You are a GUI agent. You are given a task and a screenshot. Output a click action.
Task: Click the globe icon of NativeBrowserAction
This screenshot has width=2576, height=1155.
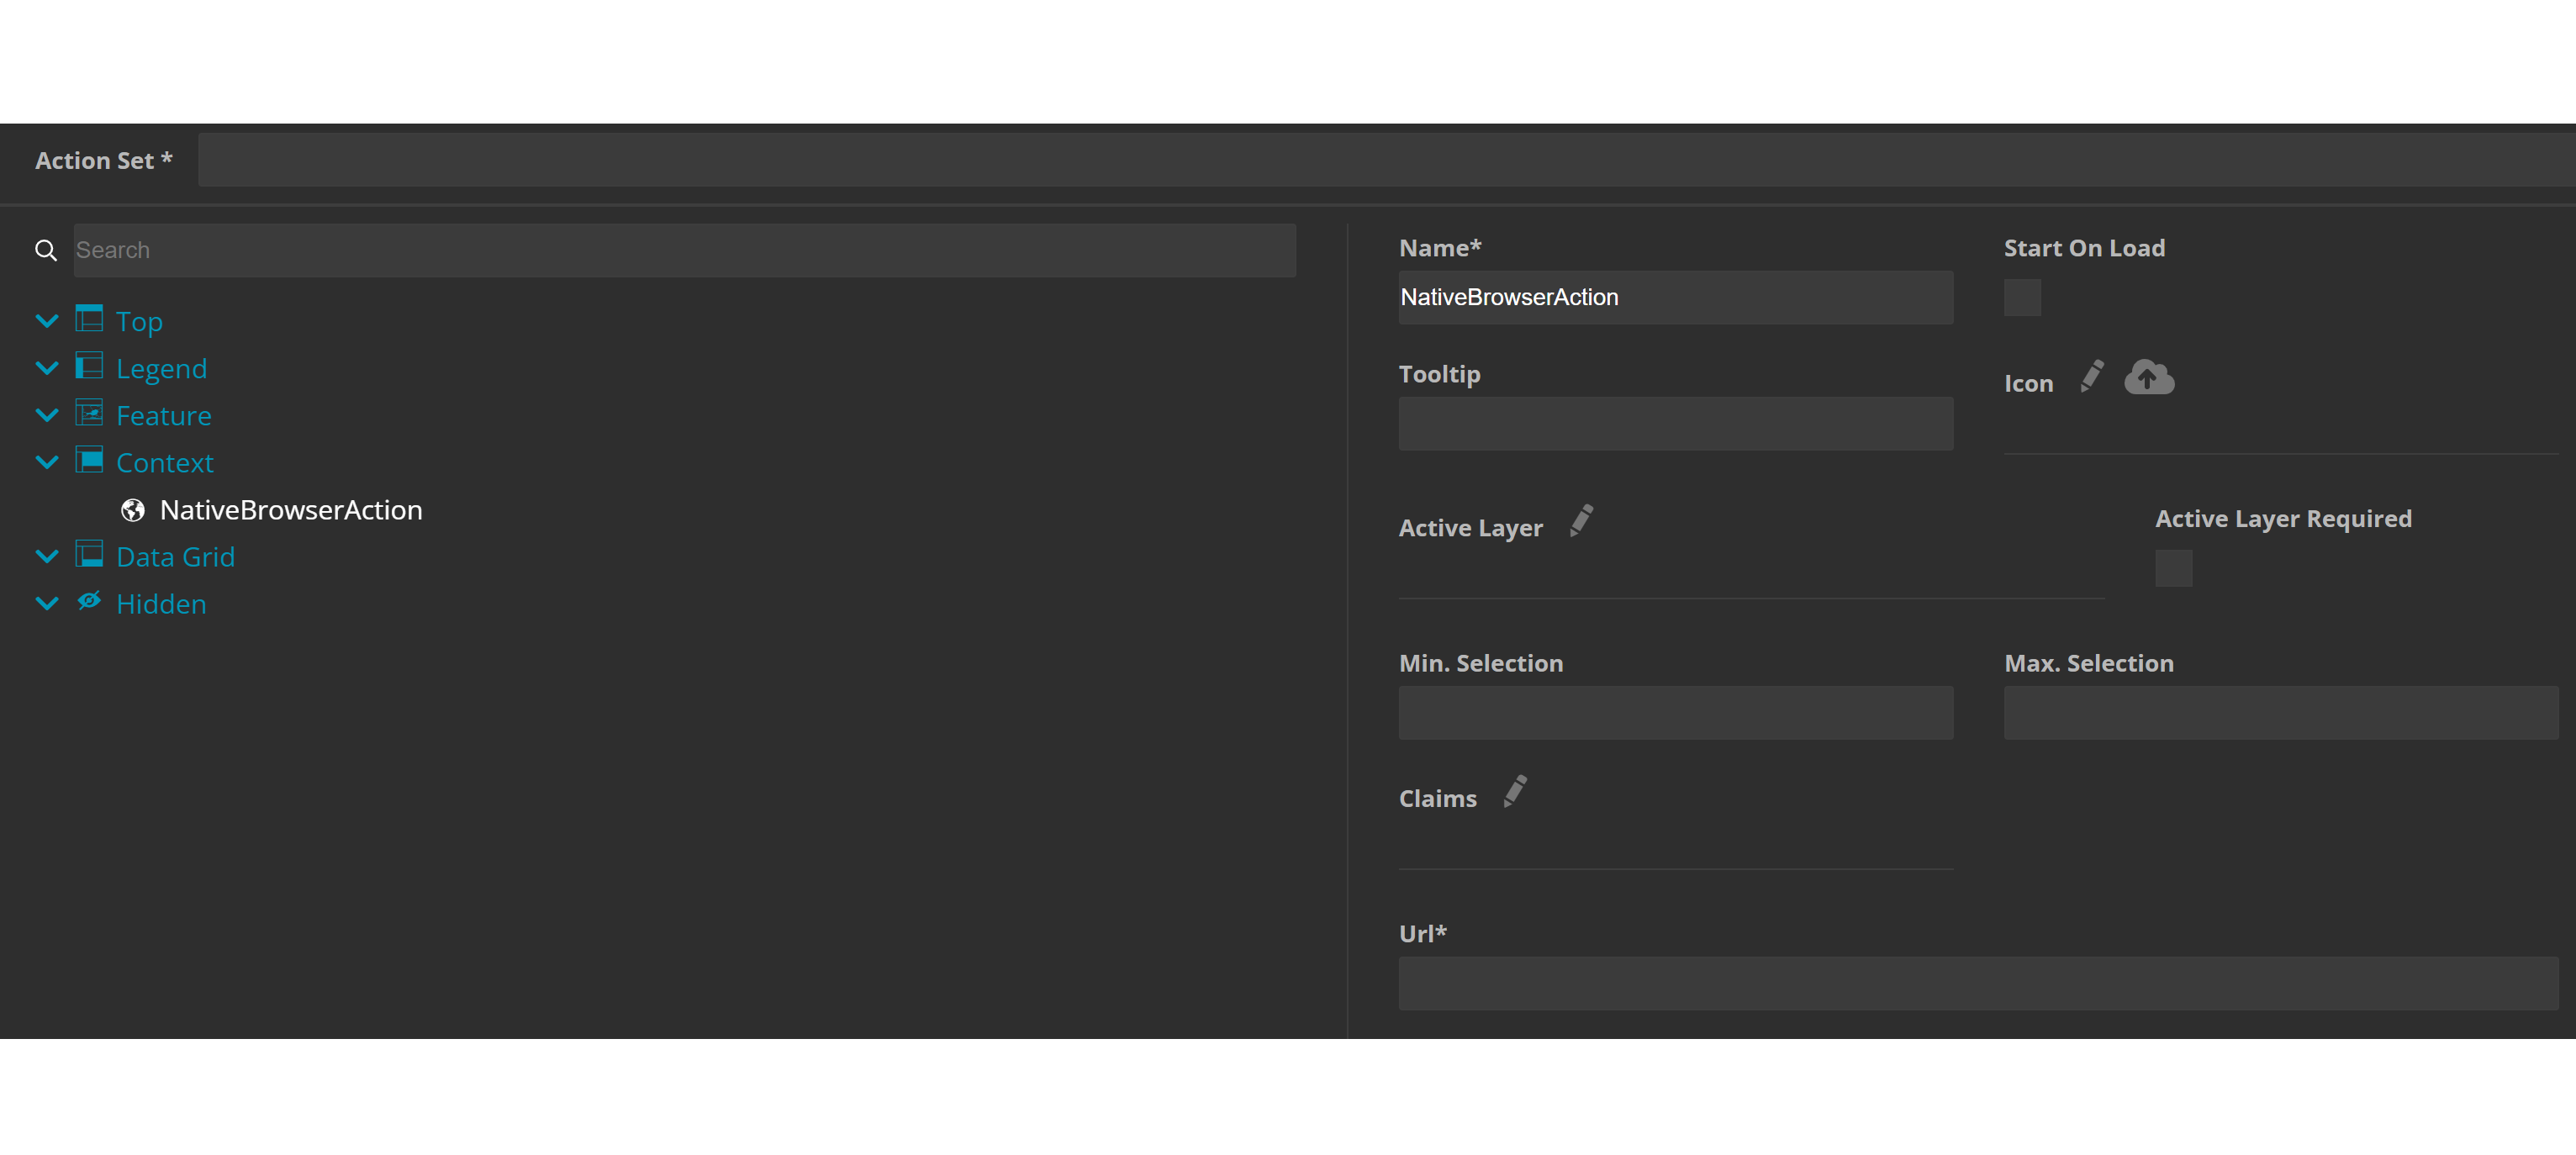133,510
